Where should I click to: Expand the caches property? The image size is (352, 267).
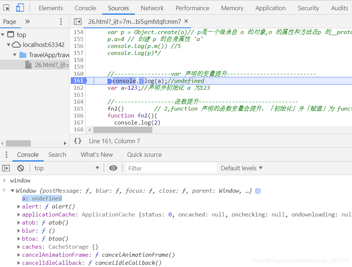coord(19,247)
